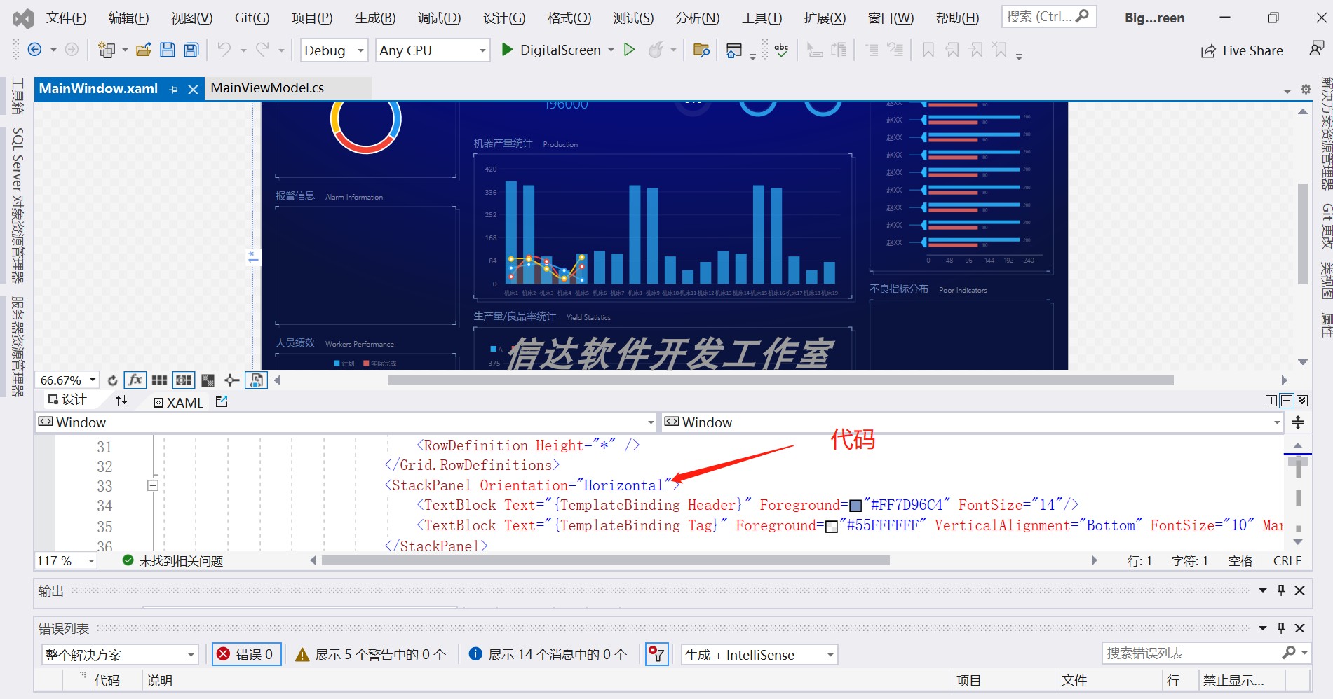Click the 搜索错误列表 search field

tap(1205, 653)
